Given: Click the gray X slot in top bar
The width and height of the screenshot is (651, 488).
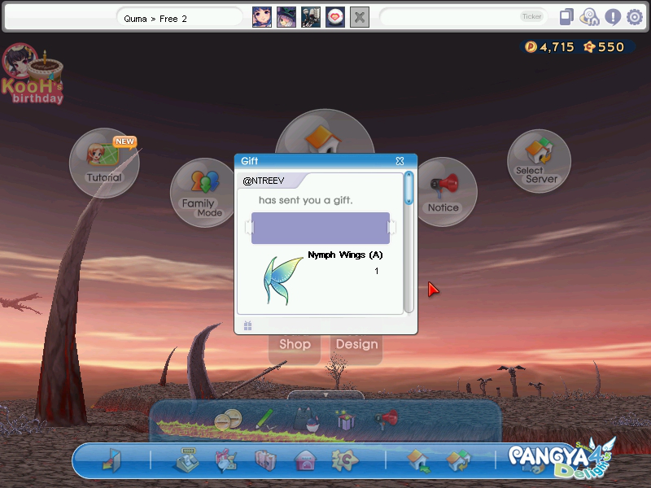Looking at the screenshot, I should pyautogui.click(x=360, y=17).
